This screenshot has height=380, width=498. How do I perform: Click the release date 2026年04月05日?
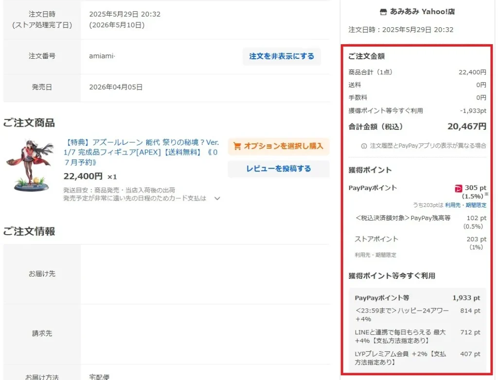[x=116, y=87]
